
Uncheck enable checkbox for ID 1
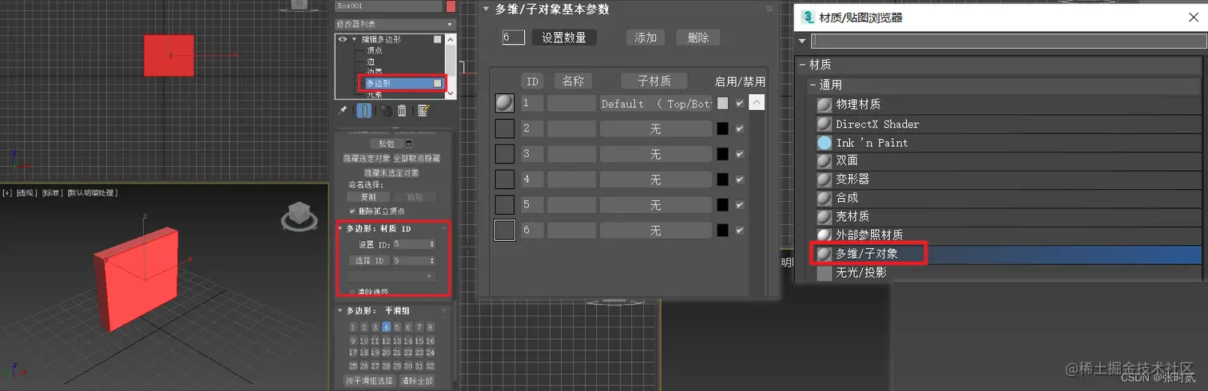(740, 103)
